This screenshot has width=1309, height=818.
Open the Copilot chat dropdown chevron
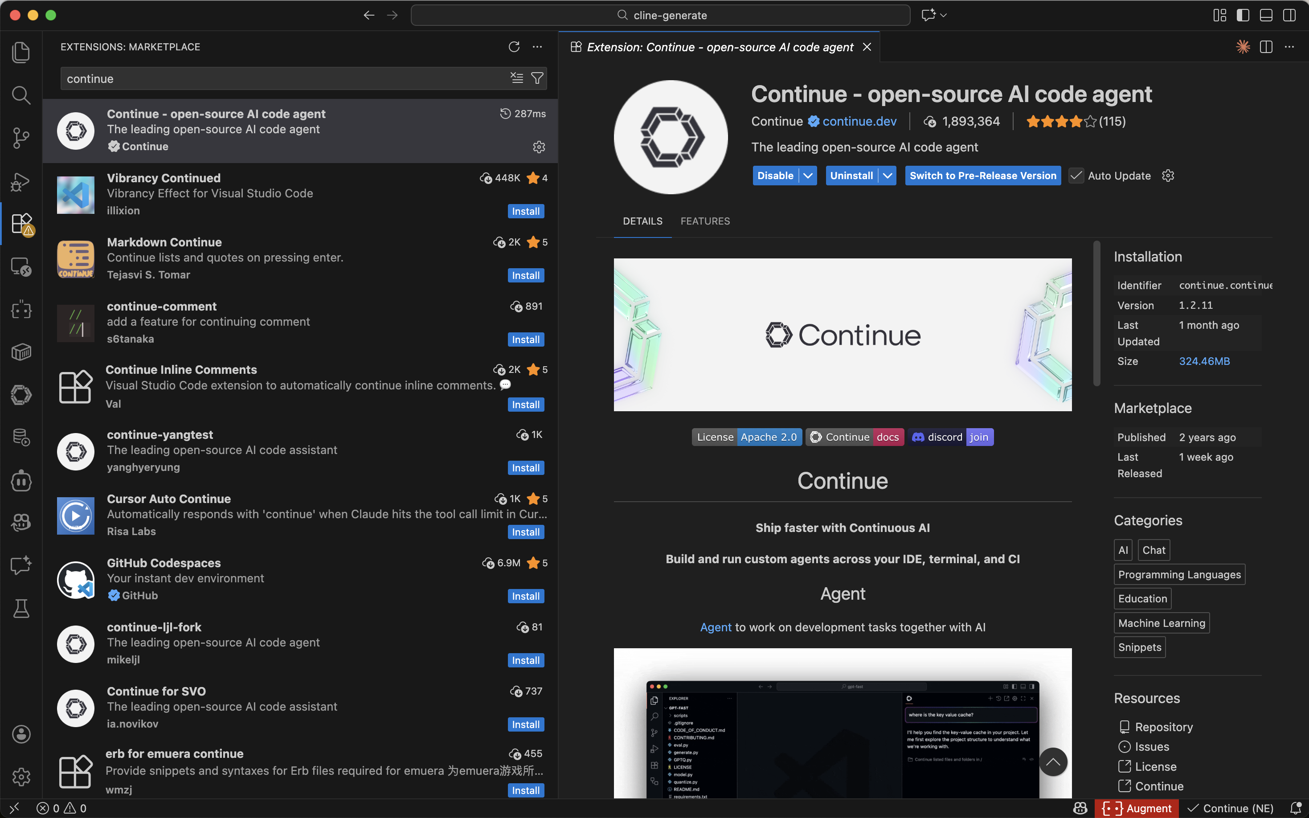[944, 15]
